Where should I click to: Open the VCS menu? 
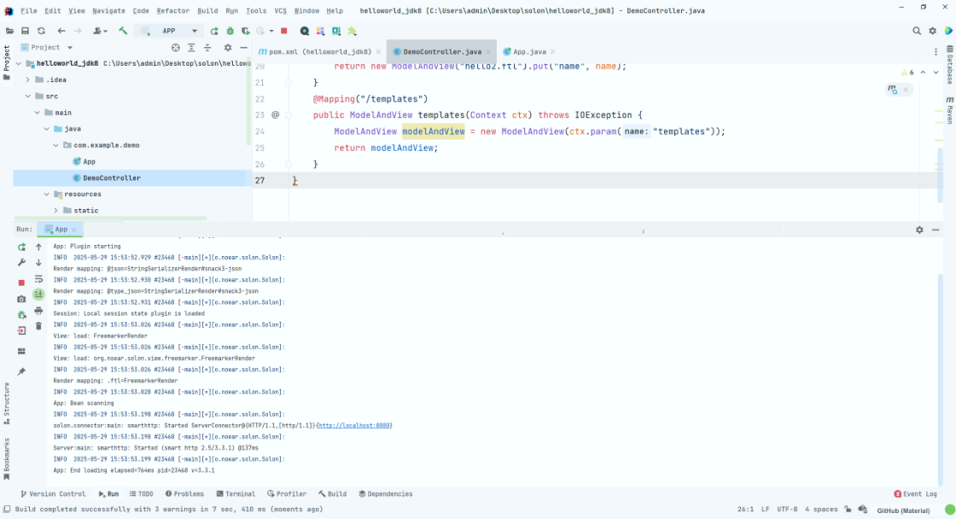280,11
